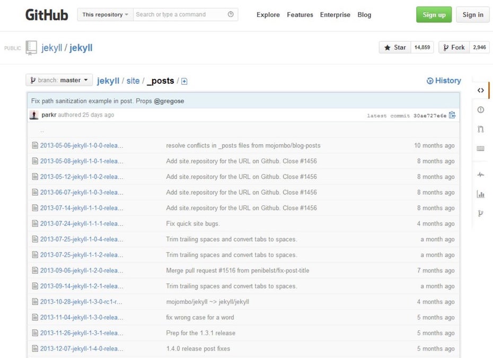
Task: Click file icon for 2013-10-28-jekyll-1-3-0-rc1 post
Action: (x=35, y=302)
